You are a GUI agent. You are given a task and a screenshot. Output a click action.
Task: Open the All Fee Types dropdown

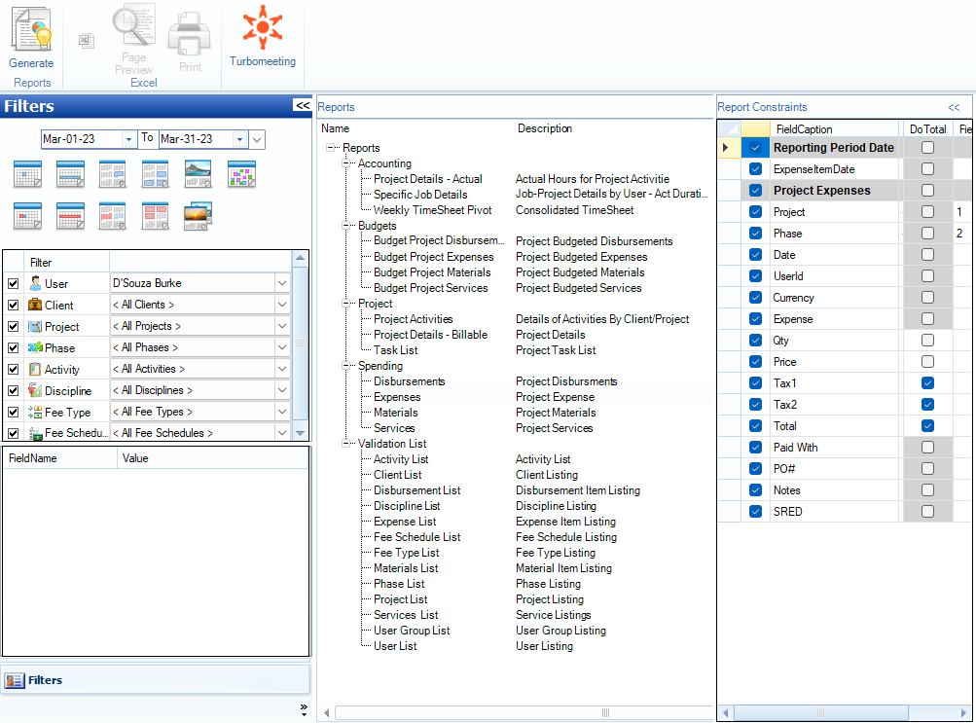[x=282, y=412]
